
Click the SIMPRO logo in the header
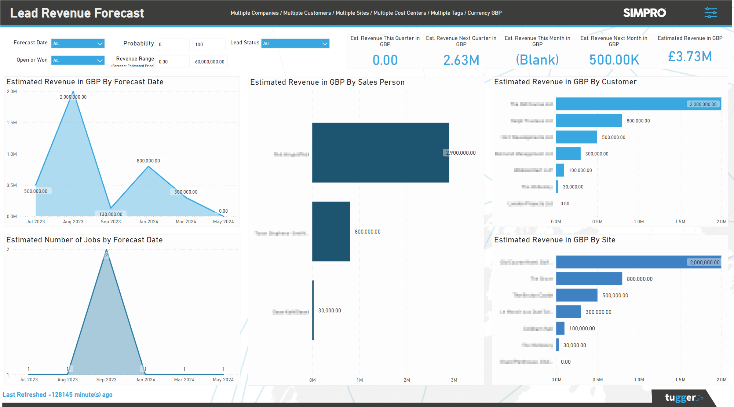click(x=644, y=12)
